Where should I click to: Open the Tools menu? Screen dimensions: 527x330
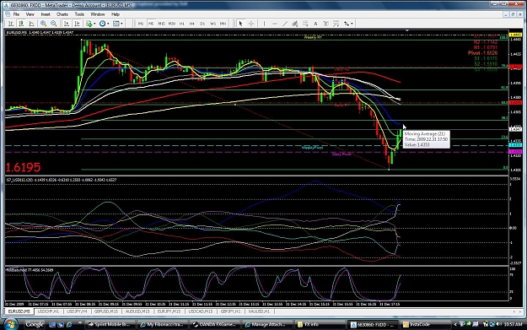point(79,14)
